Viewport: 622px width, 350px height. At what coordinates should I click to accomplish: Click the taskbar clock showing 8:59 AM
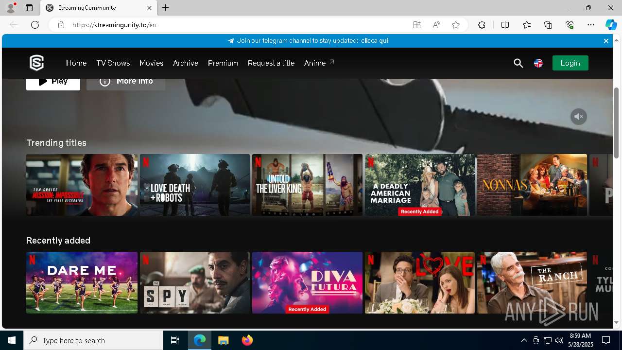point(581,340)
